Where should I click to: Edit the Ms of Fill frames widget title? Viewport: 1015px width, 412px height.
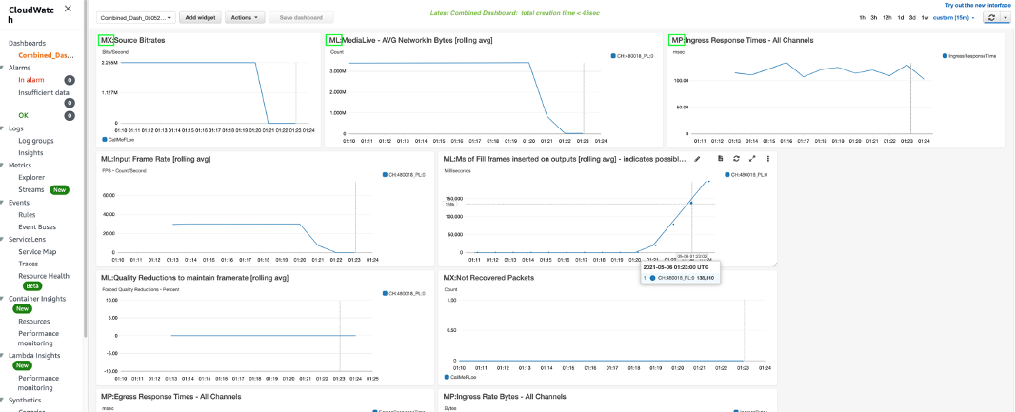coord(697,159)
